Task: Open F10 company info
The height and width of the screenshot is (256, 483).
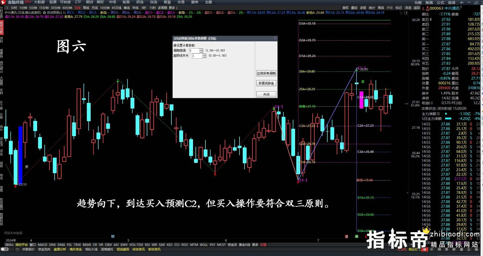Action: pos(390,8)
